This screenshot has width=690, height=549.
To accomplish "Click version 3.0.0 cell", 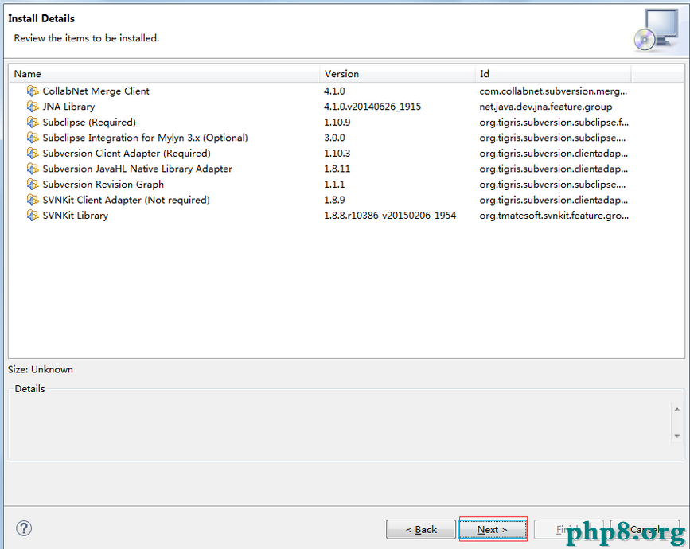I will pyautogui.click(x=334, y=138).
